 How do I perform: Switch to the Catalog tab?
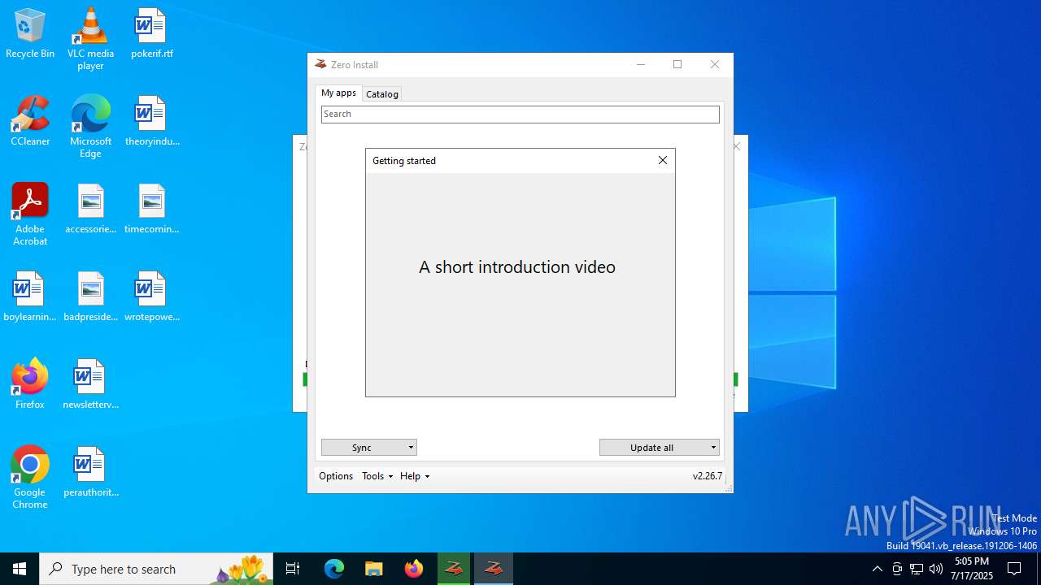[382, 94]
